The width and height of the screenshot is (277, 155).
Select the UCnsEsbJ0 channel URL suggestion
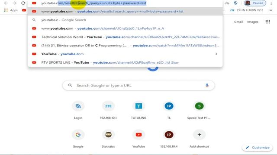pos(125,28)
